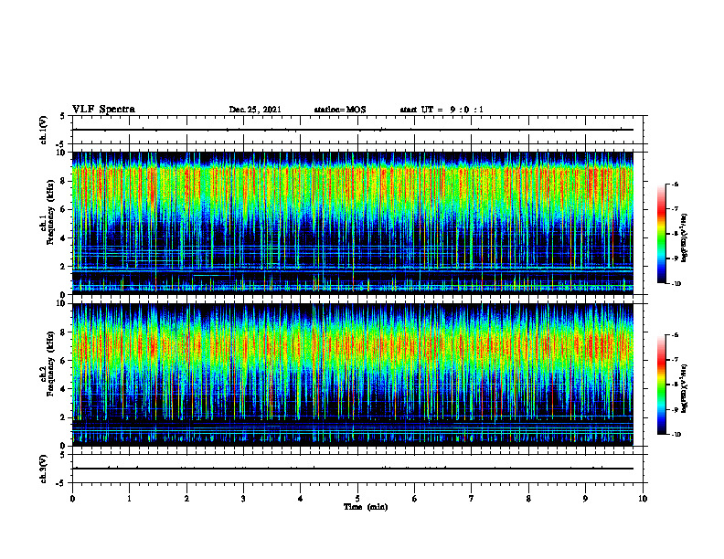
Task: Click the log(PSD) label beside ch.2 colorbar
Action: pos(685,389)
